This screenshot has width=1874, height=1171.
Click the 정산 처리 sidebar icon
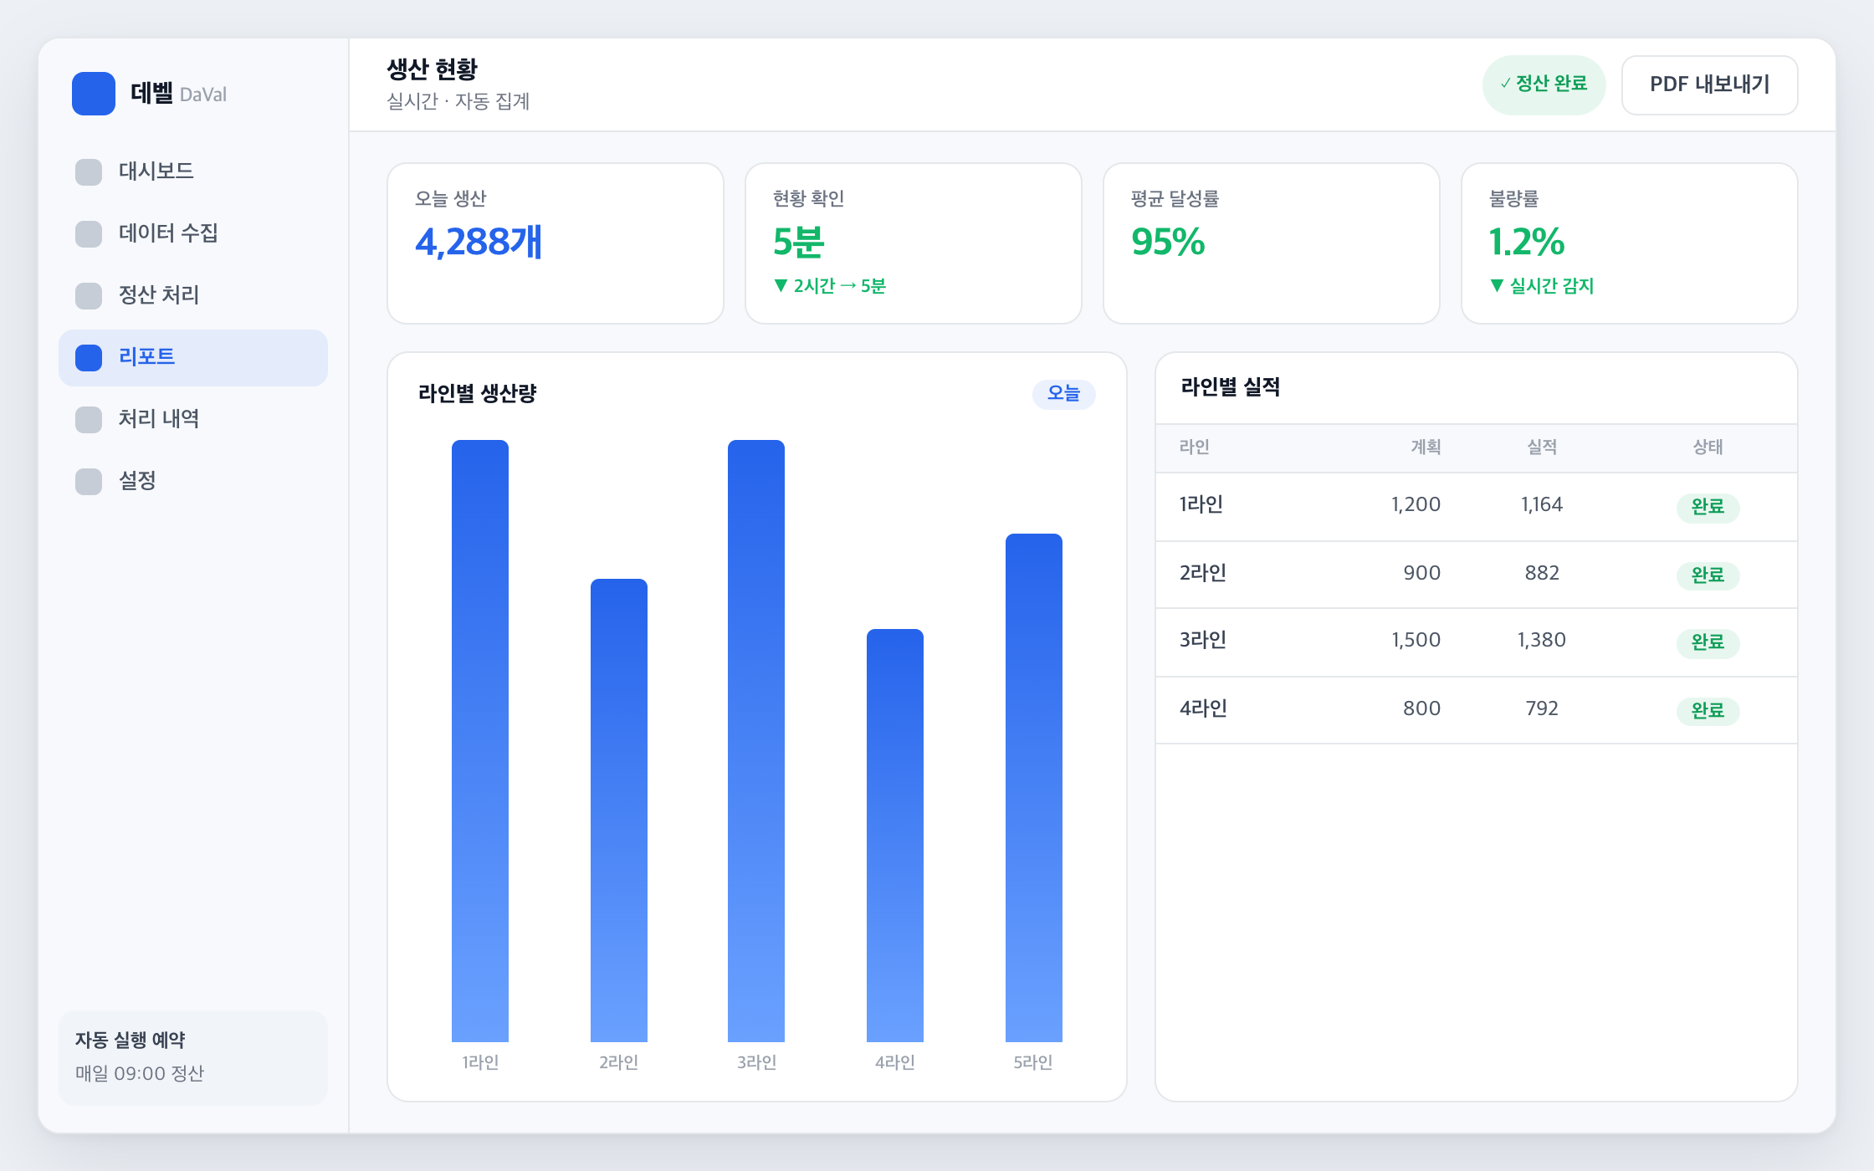(89, 296)
